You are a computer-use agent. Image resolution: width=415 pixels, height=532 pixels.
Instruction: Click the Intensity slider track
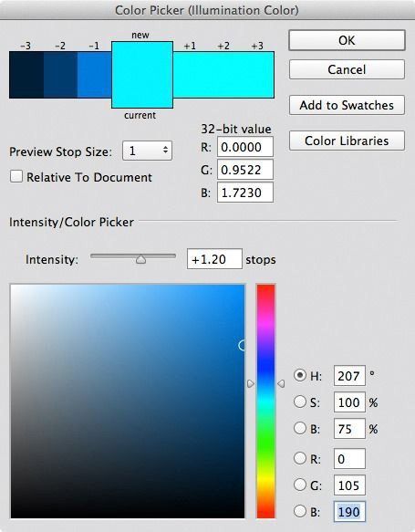(x=133, y=256)
